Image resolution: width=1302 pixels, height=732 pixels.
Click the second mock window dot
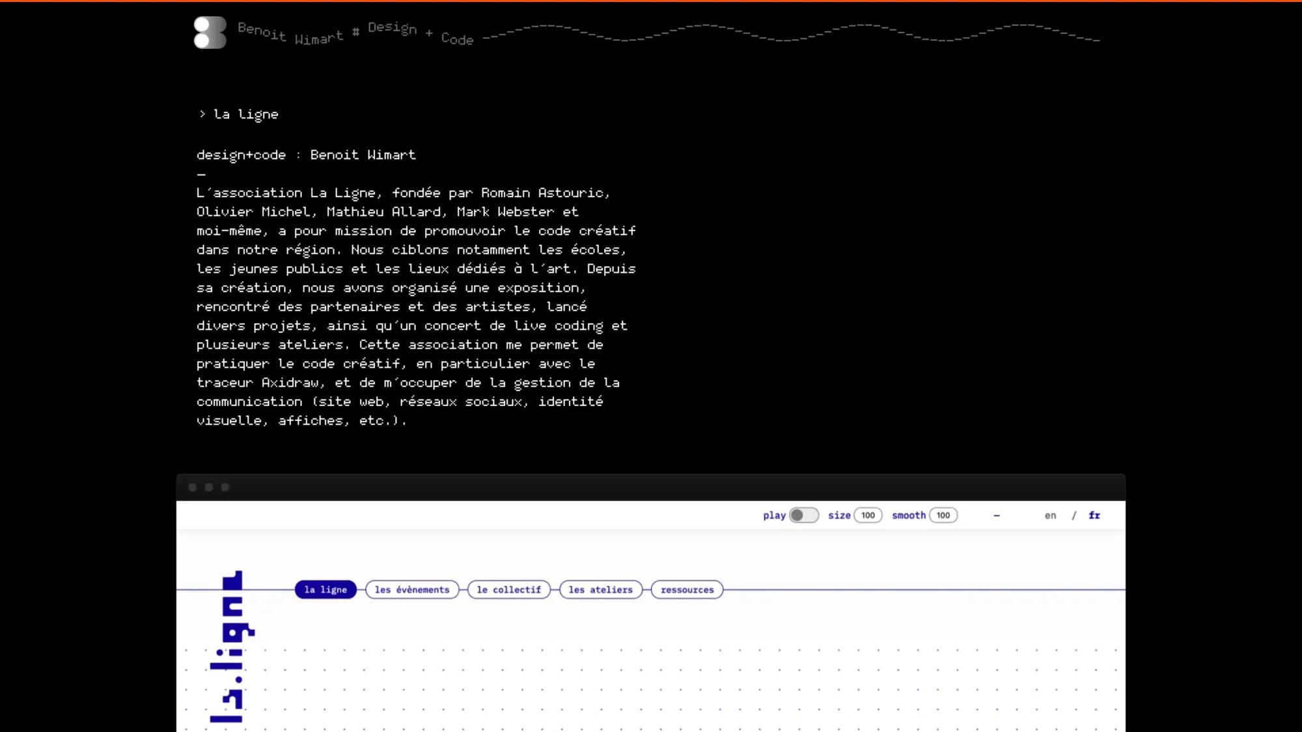tap(209, 487)
